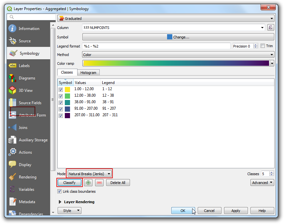Go to 3D View section
Image resolution: width=284 pixels, height=224 pixels.
[25, 91]
